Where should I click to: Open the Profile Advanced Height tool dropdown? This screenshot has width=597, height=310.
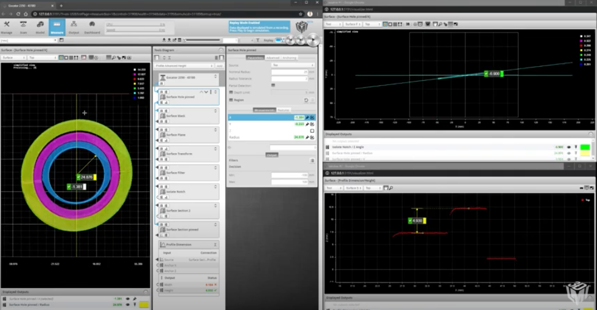(x=184, y=65)
